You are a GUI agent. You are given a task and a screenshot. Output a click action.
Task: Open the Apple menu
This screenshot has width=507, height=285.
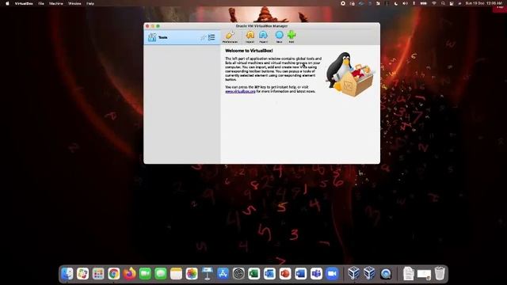(x=7, y=3)
